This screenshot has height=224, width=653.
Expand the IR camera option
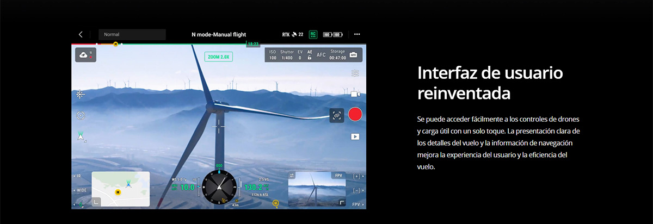click(x=78, y=176)
